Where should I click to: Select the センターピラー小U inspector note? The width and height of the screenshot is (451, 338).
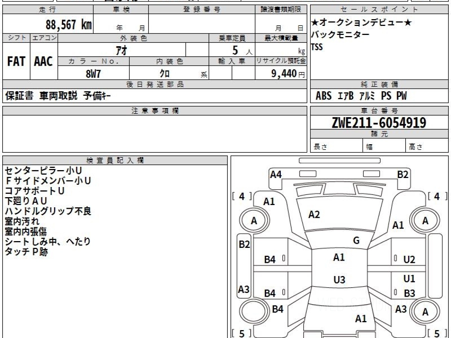point(43,171)
